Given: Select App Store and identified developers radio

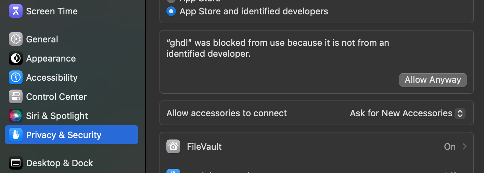Looking at the screenshot, I should [171, 11].
